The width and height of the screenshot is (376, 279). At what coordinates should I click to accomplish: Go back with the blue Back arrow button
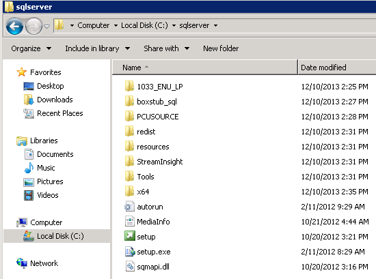(14, 26)
